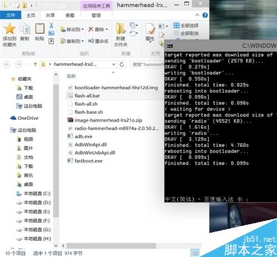Click the hammerhead search box

[x=147, y=64]
